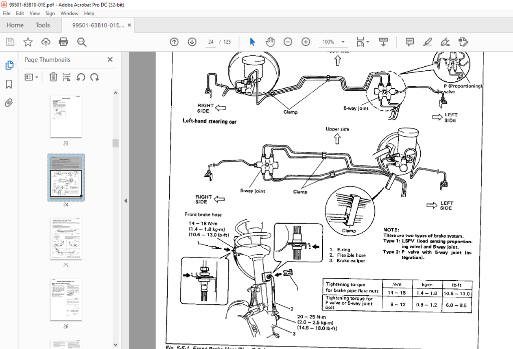Bookmark this file using the star icon
The height and width of the screenshot is (349, 513).
pos(28,42)
